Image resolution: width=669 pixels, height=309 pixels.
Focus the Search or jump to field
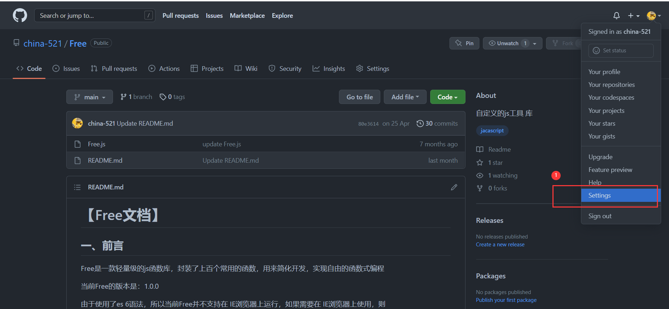tap(95, 15)
